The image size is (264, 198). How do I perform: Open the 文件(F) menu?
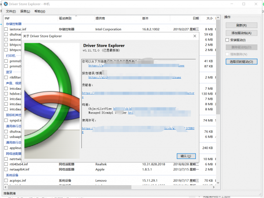tap(11, 11)
